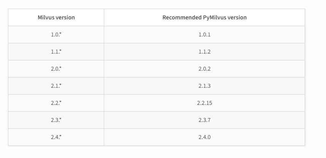Click the PyMilvus 2.2.15 cell
This screenshot has height=158, width=326.
click(204, 103)
